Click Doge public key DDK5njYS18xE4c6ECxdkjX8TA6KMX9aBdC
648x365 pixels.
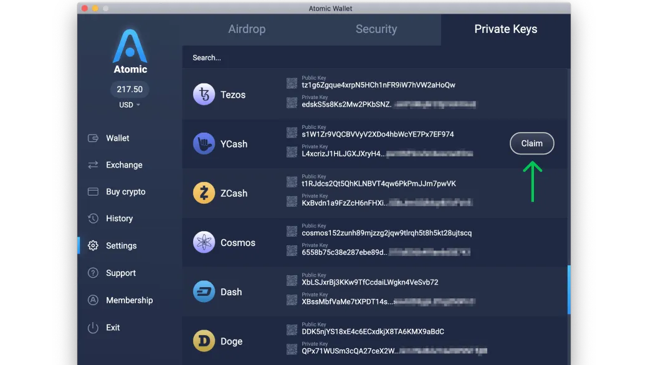pos(373,331)
